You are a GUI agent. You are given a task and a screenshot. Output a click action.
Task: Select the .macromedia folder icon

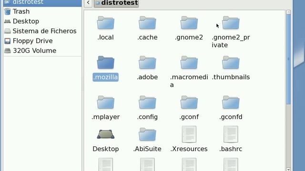point(189,62)
